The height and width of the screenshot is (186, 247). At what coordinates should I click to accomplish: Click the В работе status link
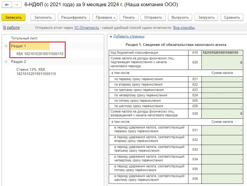pyautogui.click(x=11, y=28)
